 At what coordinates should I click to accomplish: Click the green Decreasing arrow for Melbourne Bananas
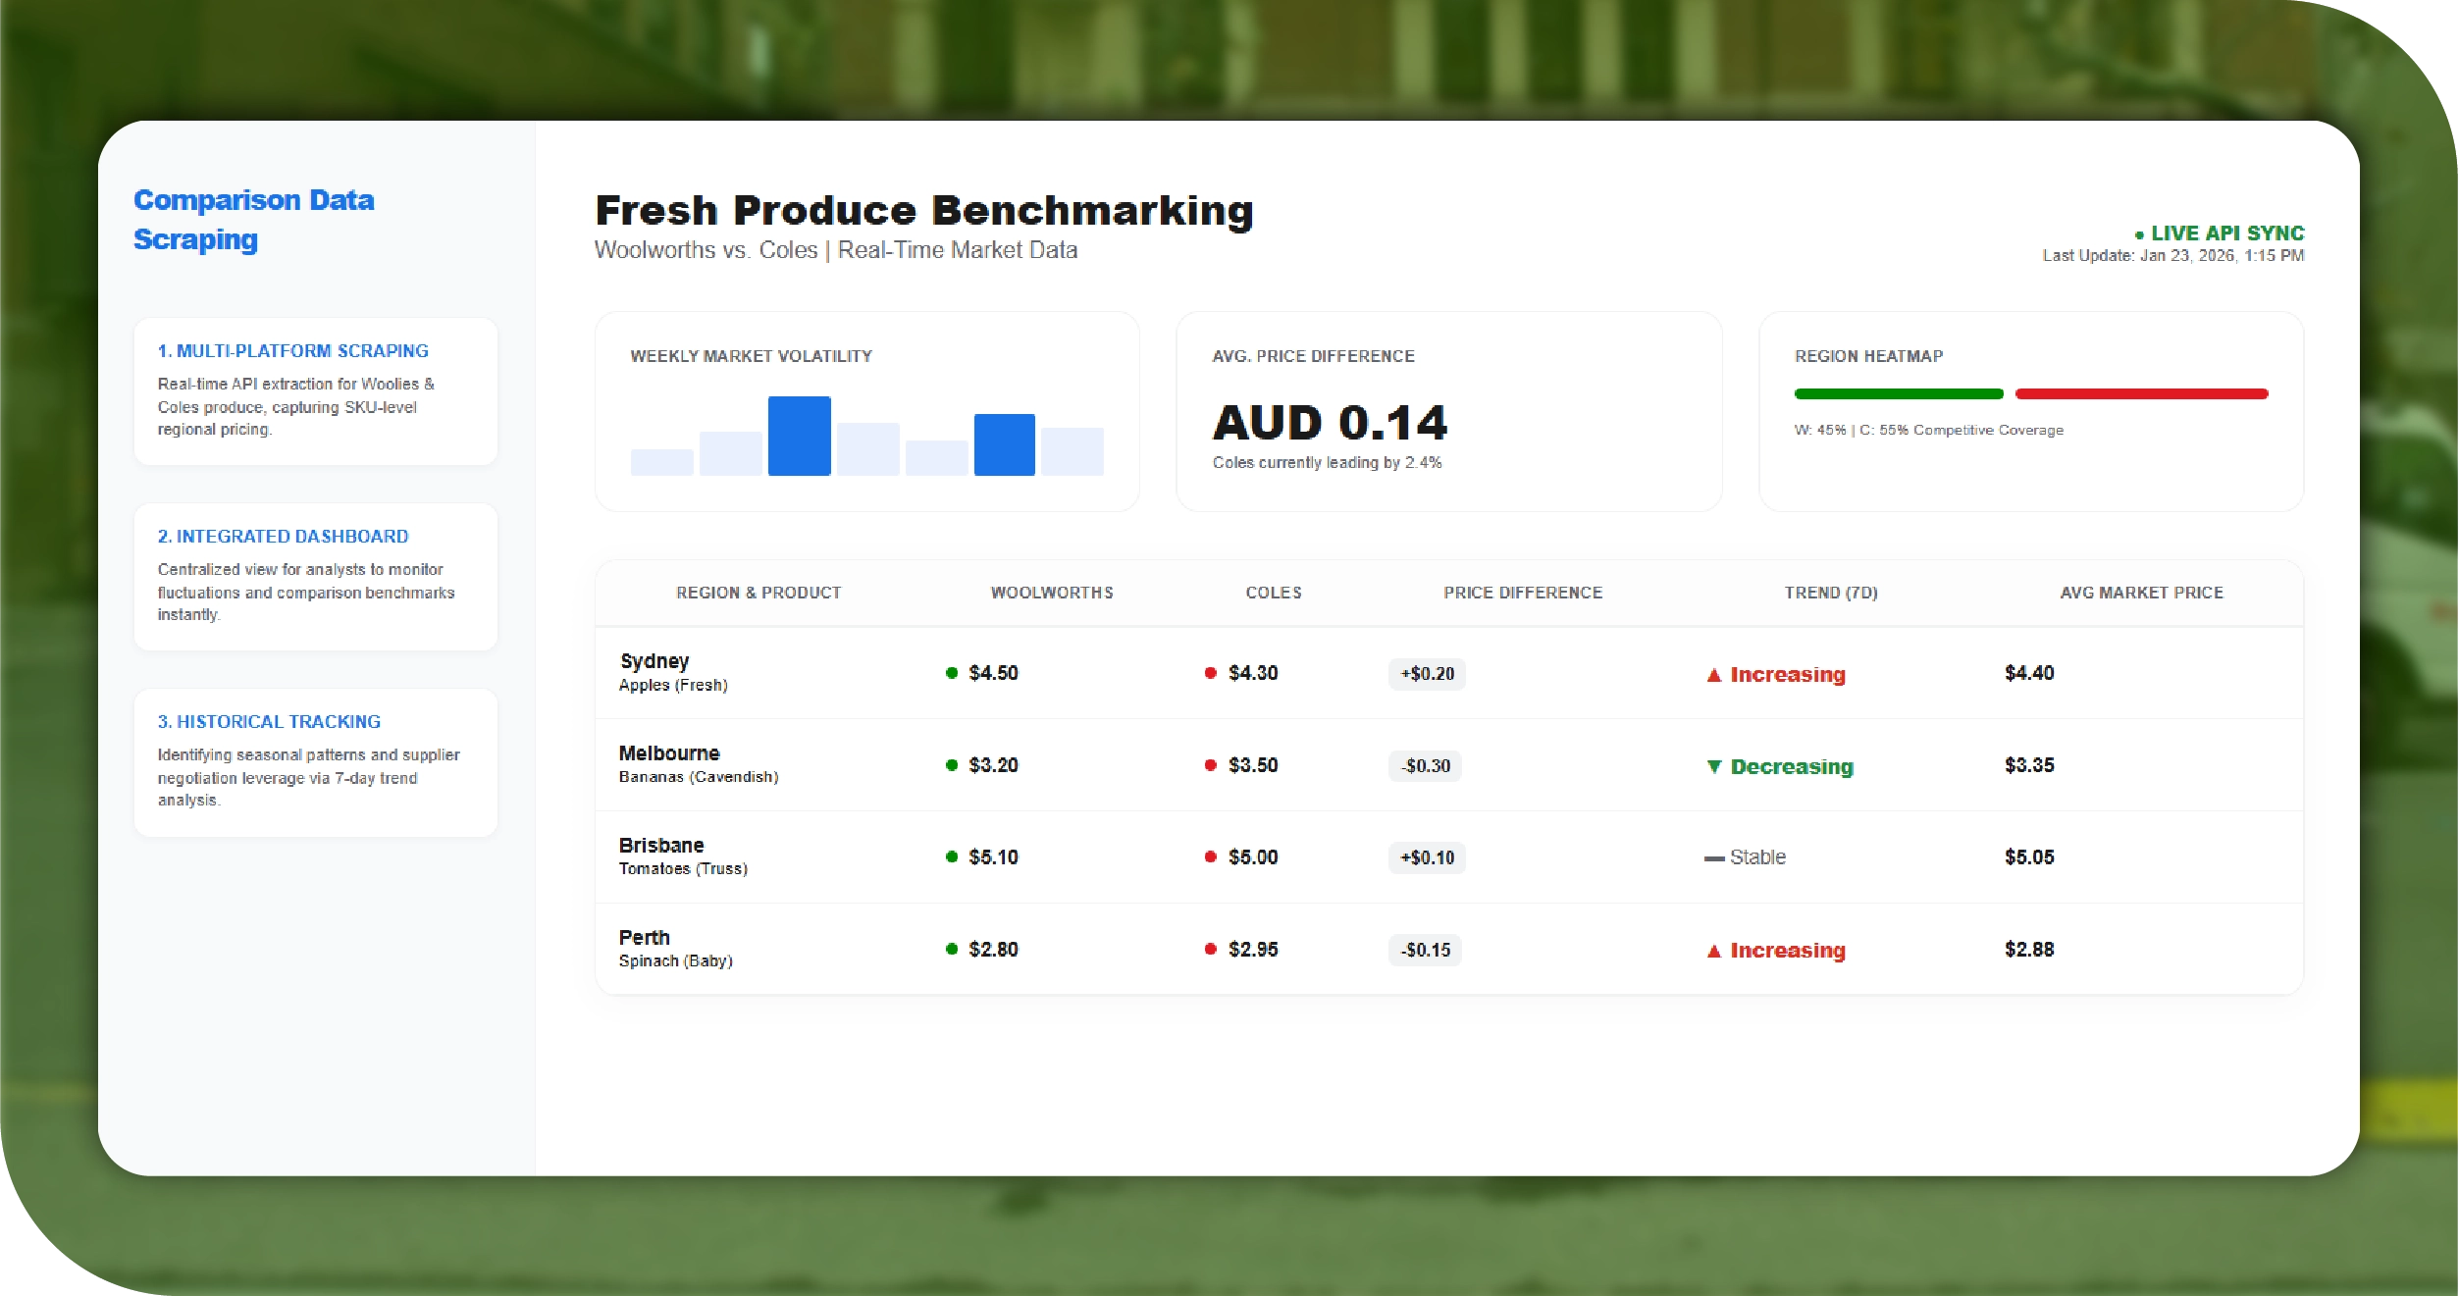[1713, 767]
